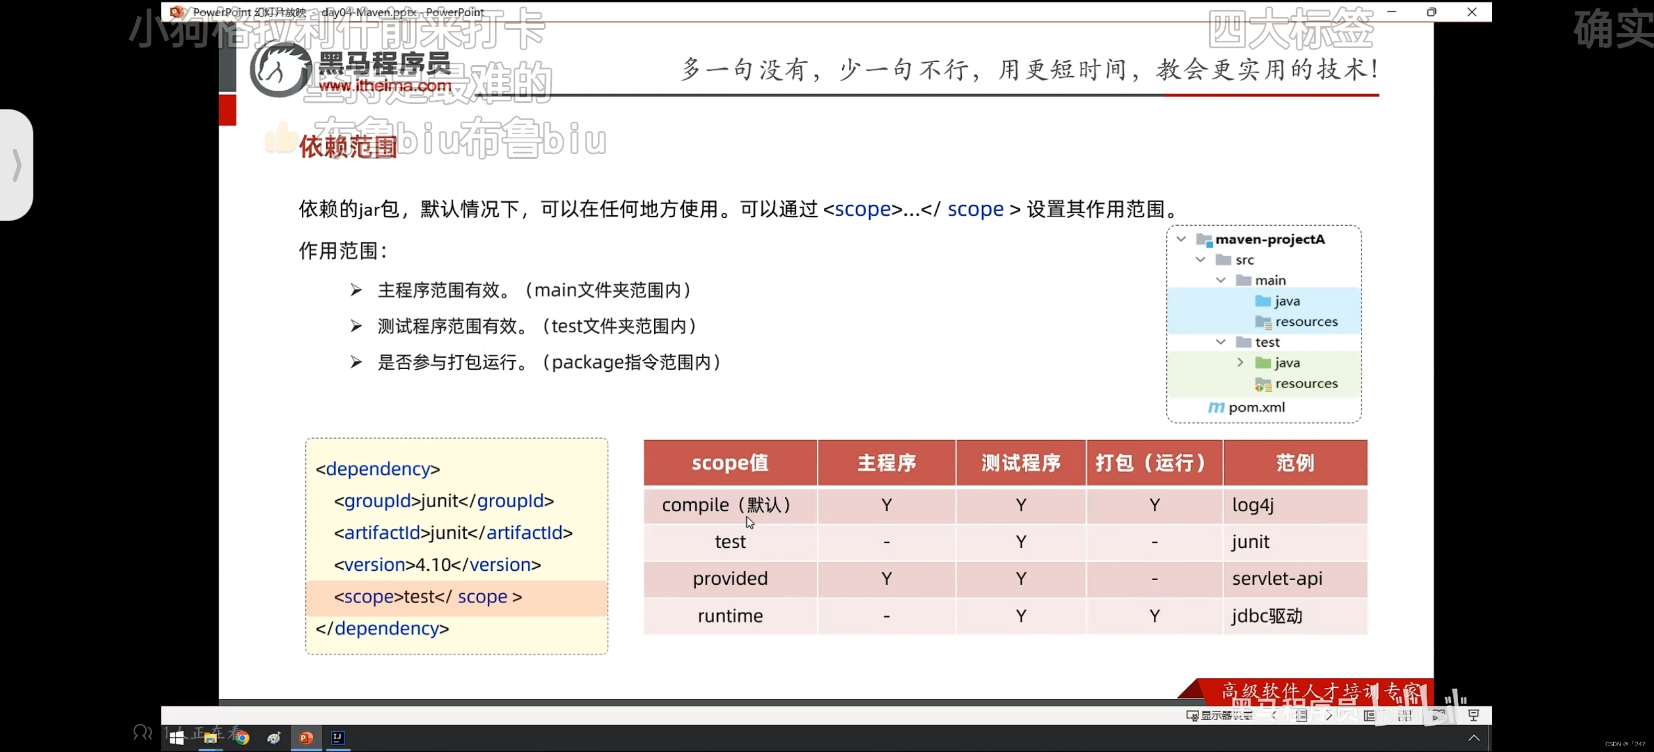Click the maven-projectA folder icon
The width and height of the screenshot is (1654, 752).
(1204, 240)
